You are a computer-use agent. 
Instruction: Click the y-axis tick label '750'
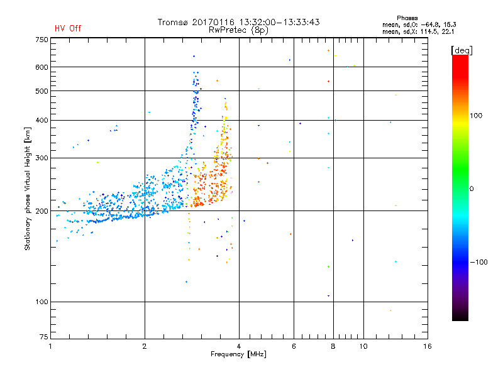click(x=41, y=40)
